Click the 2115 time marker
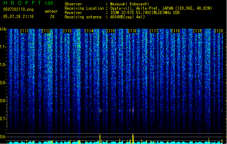 click(110, 31)
